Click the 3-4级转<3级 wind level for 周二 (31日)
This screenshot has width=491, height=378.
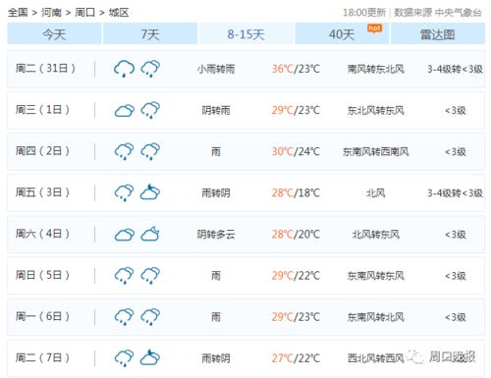click(x=456, y=69)
